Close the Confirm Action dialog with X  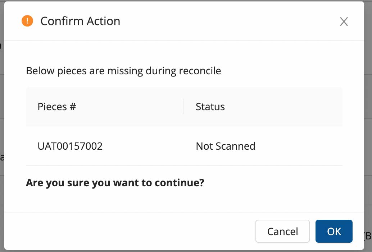coord(344,22)
